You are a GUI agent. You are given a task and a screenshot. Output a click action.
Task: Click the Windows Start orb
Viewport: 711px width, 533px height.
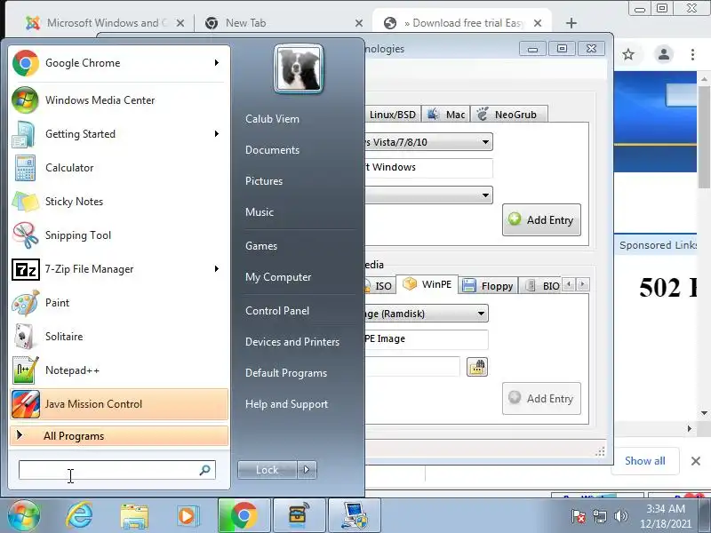24,516
